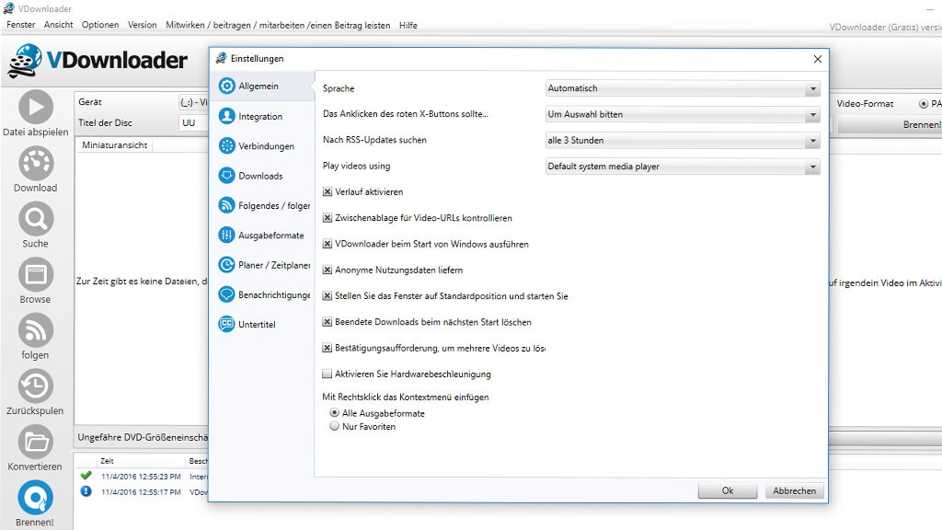Viewport: 942px width, 530px height.
Task: Uncheck VDownloader beim Start von Windows ausführen
Action: click(327, 244)
